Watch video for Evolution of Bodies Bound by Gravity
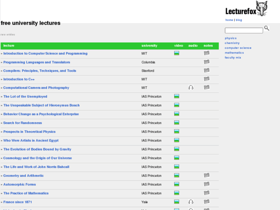 pos(176,149)
